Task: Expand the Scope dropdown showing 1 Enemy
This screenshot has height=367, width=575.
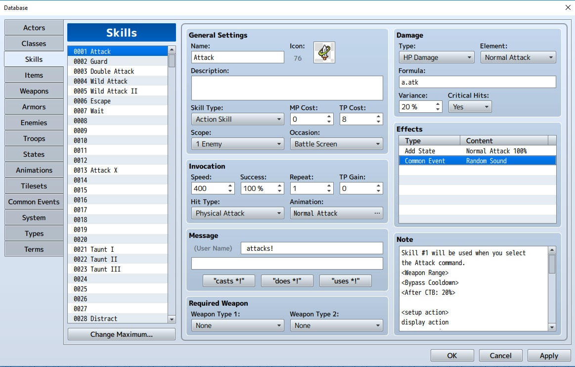Action: tap(238, 144)
